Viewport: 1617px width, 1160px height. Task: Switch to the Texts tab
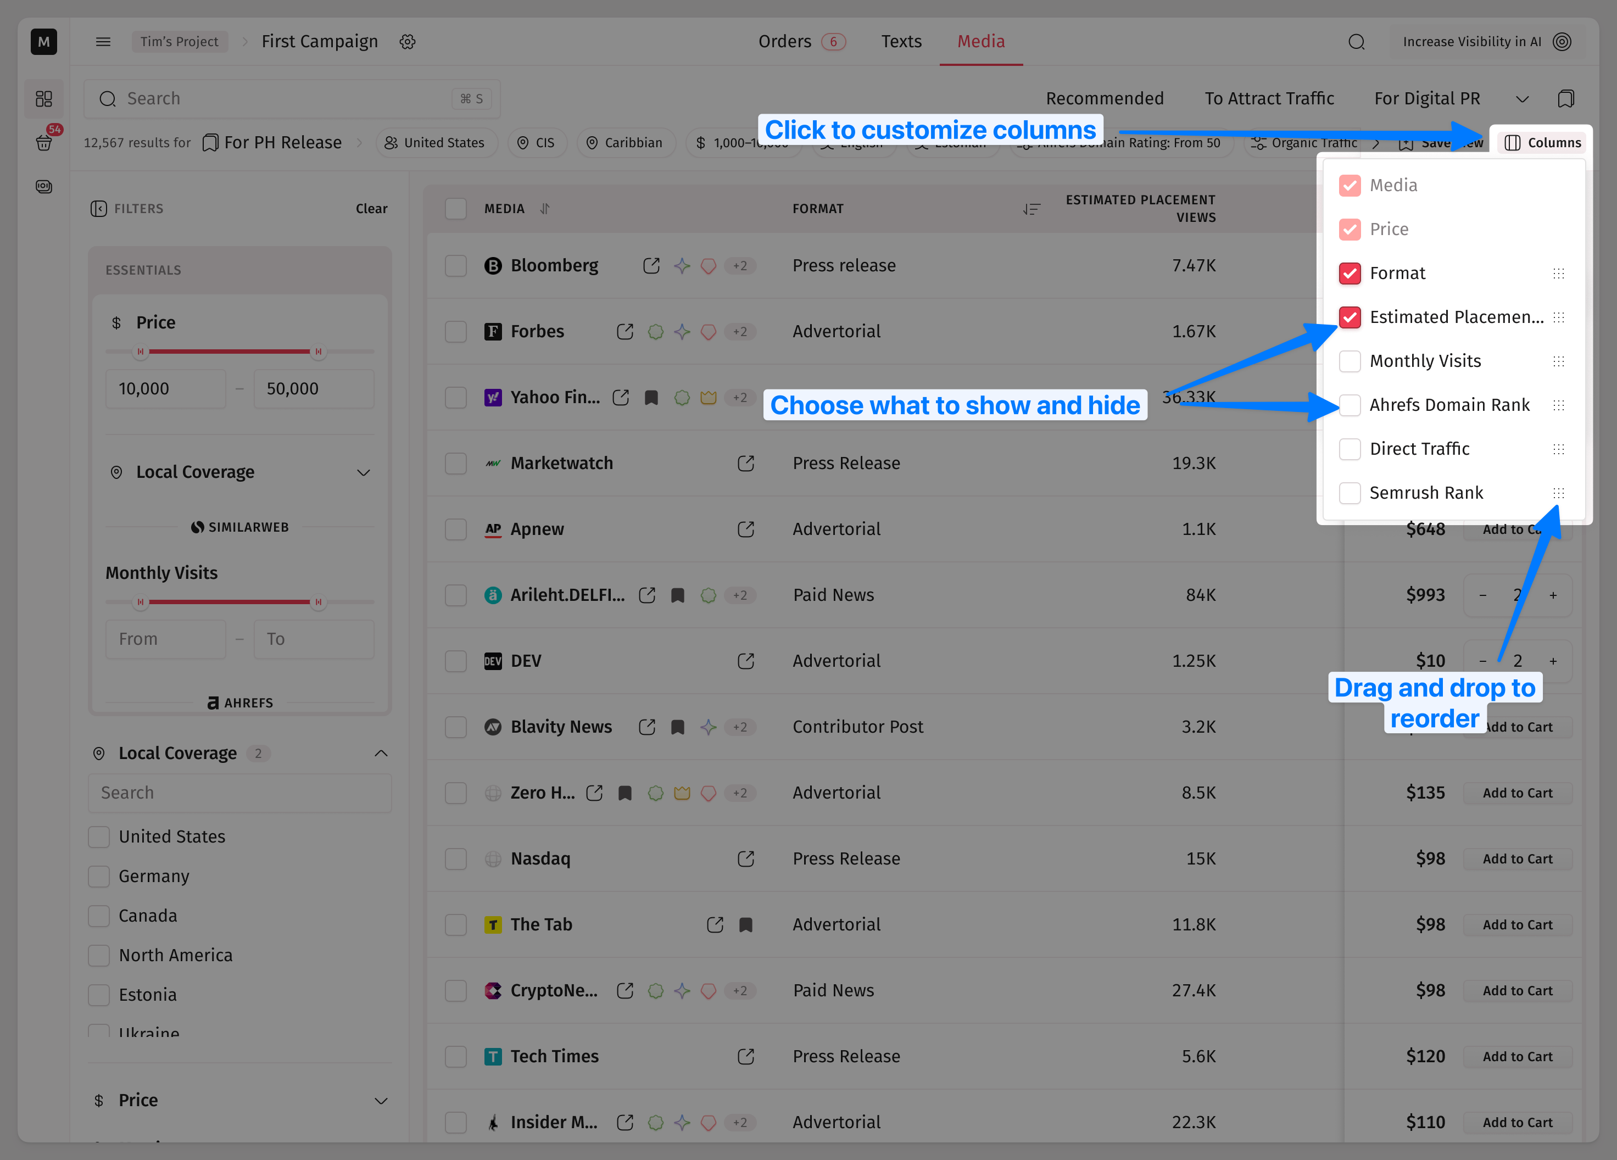[x=901, y=42]
